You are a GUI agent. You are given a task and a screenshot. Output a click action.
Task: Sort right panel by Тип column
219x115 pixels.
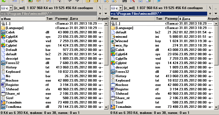[159, 19]
